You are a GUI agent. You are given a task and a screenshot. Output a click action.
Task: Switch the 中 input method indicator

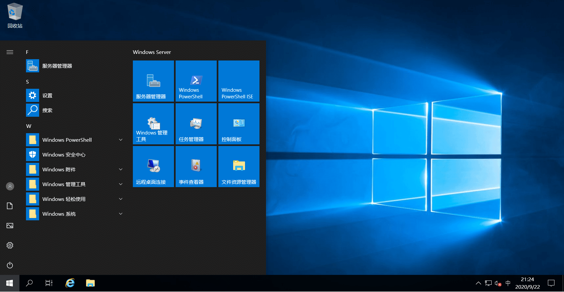(508, 283)
